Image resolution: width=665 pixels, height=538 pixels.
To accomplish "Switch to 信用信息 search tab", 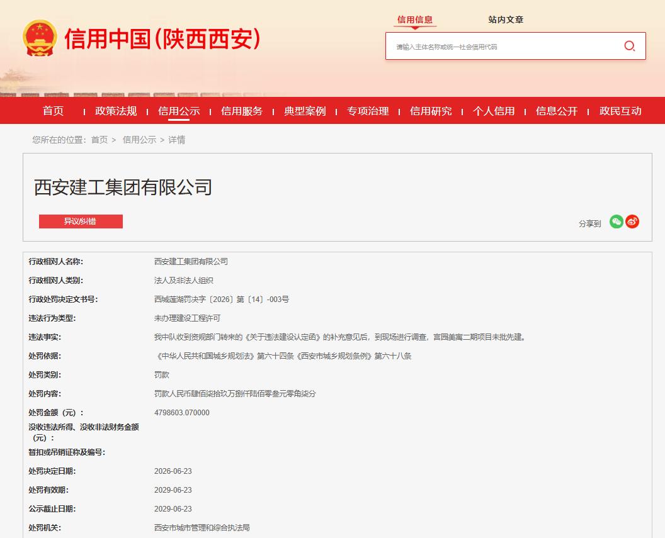I will [x=415, y=20].
